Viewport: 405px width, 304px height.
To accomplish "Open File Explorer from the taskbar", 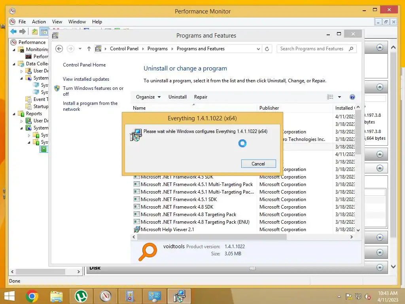I will pos(56,296).
